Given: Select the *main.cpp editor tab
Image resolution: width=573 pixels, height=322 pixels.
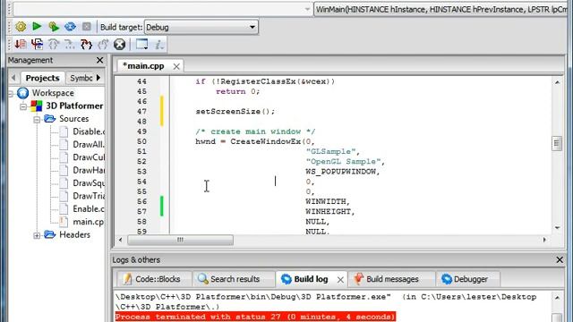Looking at the screenshot, I should (143, 66).
